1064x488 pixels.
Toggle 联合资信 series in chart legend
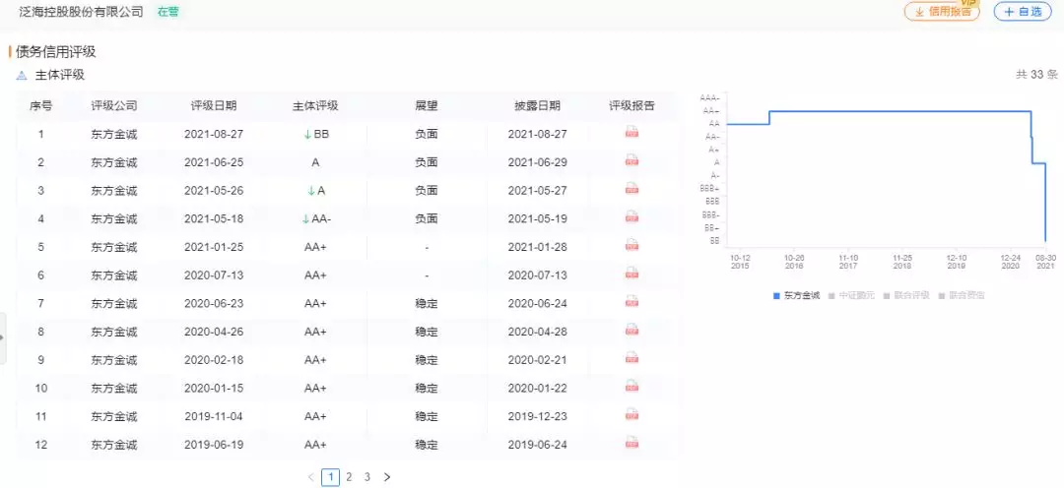962,295
